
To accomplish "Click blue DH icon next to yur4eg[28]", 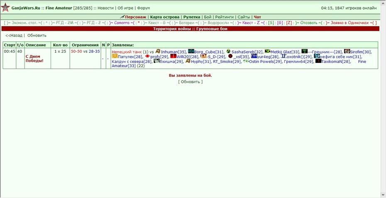I will tap(254, 56).
